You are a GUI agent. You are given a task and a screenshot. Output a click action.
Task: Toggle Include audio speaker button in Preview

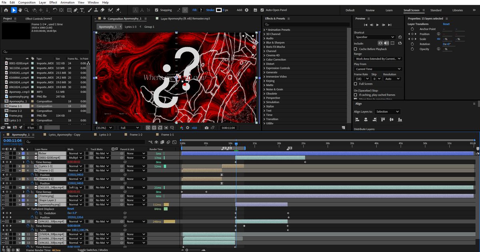coord(386,43)
